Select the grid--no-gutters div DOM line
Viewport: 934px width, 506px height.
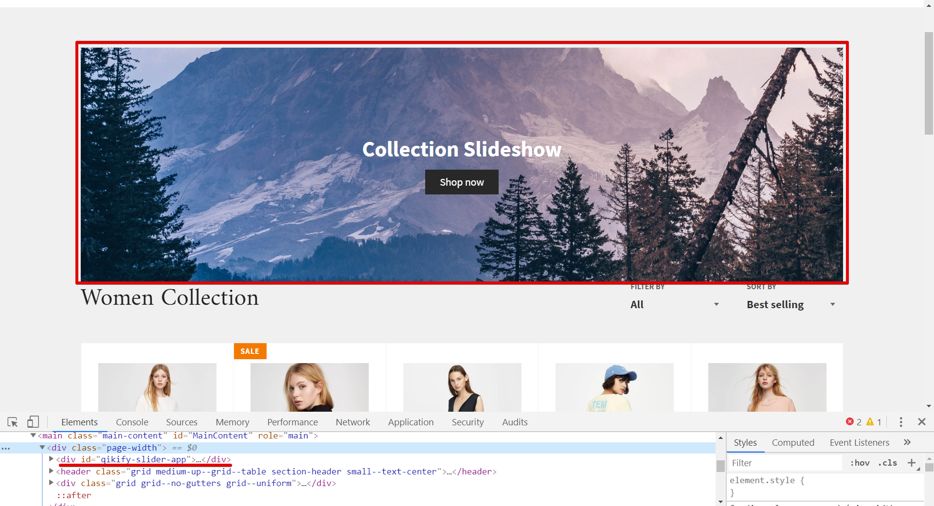(x=196, y=483)
